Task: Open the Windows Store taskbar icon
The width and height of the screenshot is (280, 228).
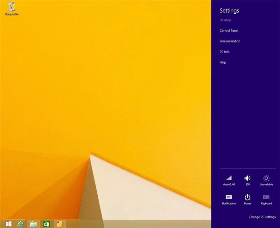Action: (47, 224)
